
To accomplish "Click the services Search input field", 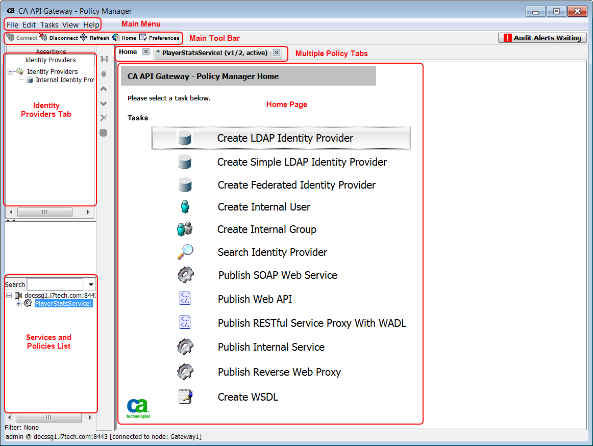I will click(55, 284).
